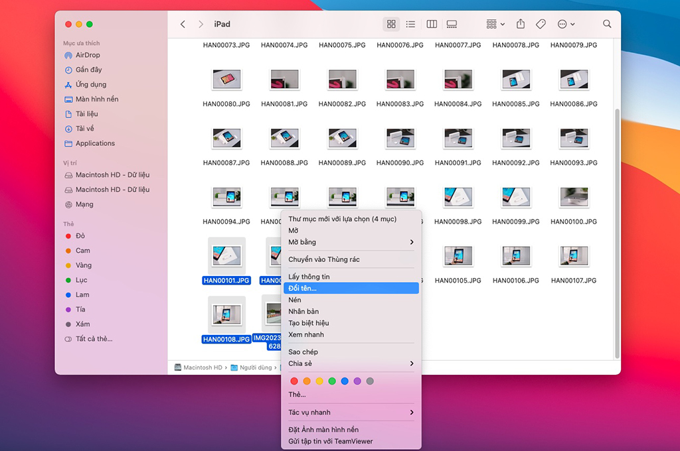The image size is (680, 451).
Task: Choose Sao chép in context menu
Action: (351, 352)
